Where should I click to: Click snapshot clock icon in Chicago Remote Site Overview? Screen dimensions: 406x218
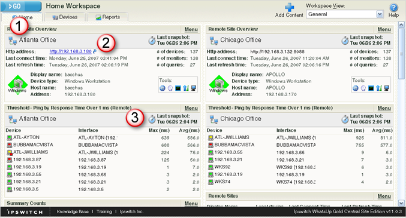345,41
